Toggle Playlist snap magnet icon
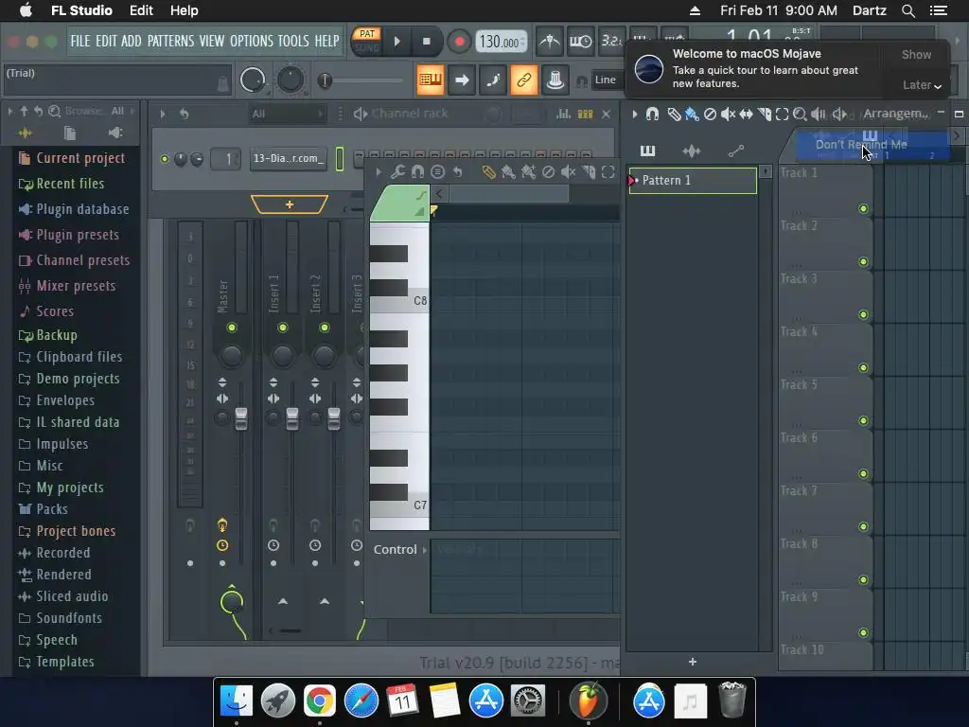The image size is (969, 727). pos(652,114)
